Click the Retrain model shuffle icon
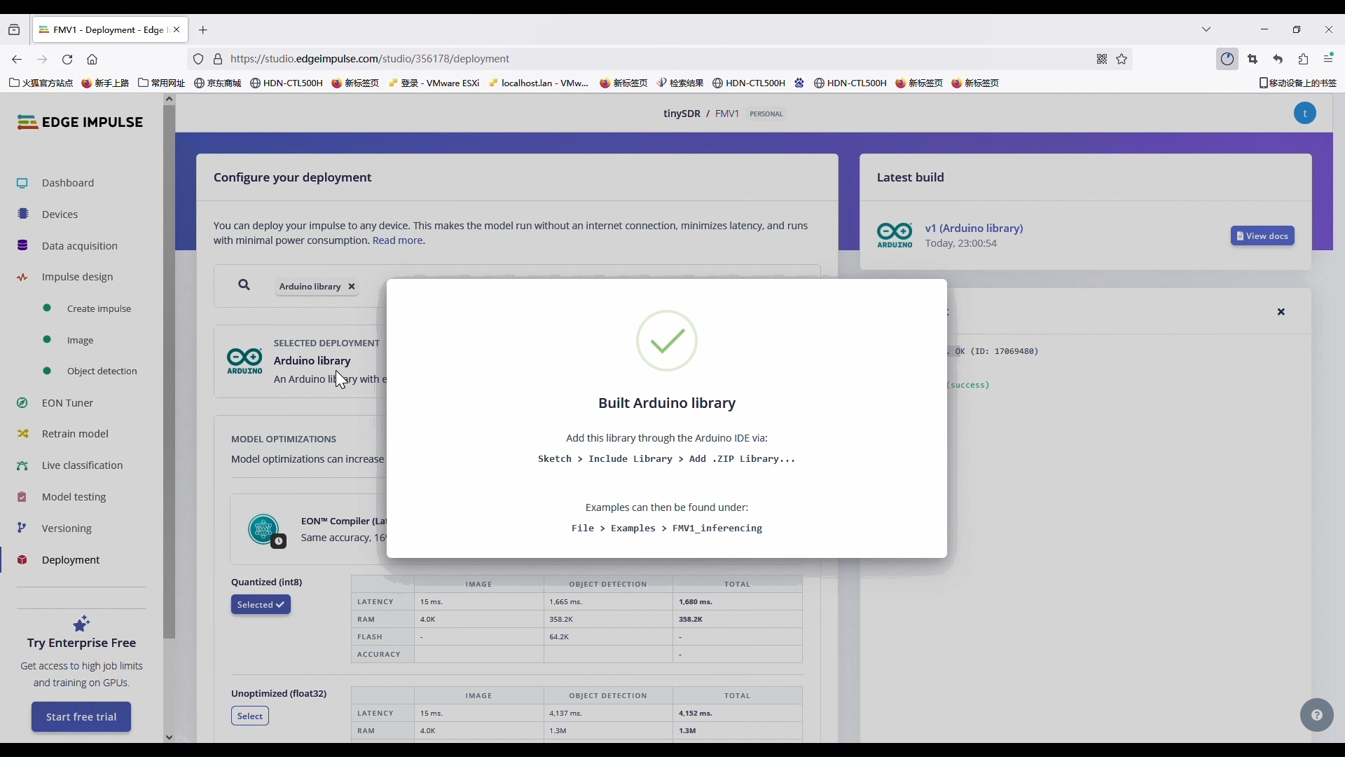The width and height of the screenshot is (1345, 757). pos(22,434)
